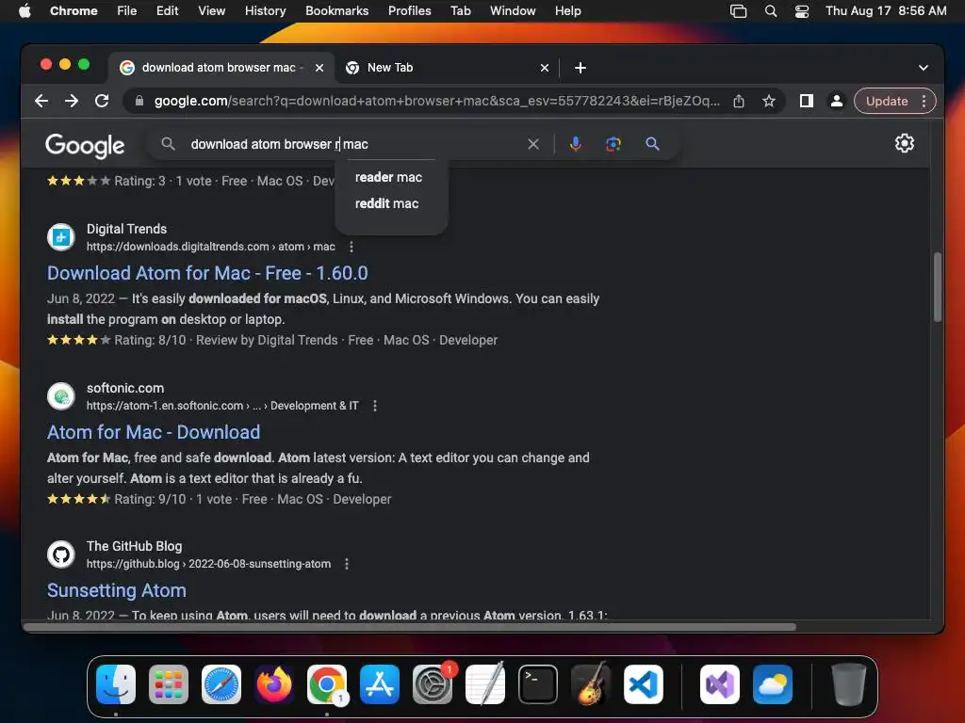965x723 pixels.
Task: Close the New Tab tab
Action: 544,68
